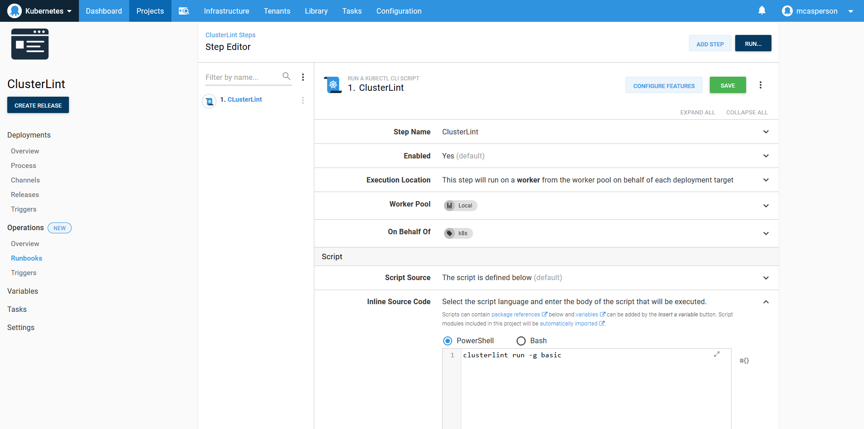The width and height of the screenshot is (864, 429).
Task: Select the PowerShell script language
Action: pos(448,340)
